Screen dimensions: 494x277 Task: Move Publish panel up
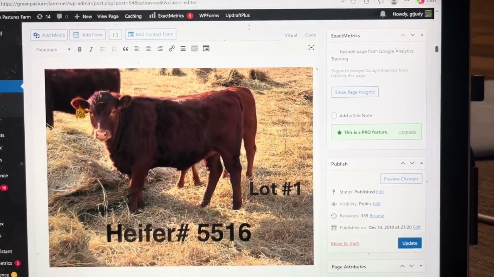pos(403,163)
